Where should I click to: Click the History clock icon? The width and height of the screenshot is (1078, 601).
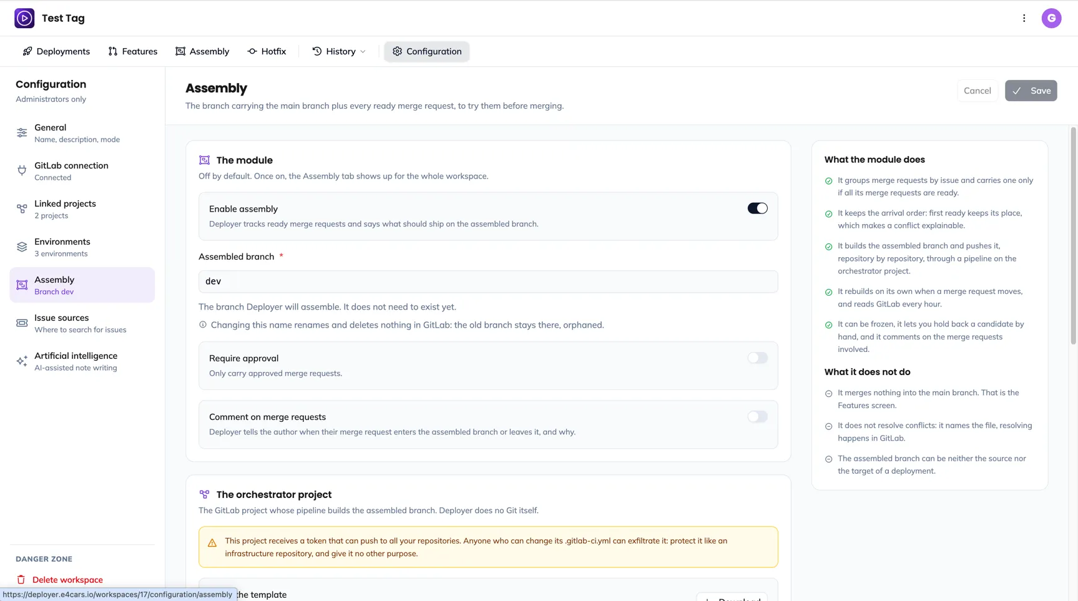coord(317,51)
